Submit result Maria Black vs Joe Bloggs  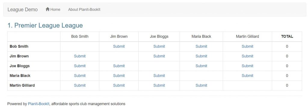tap(159, 76)
